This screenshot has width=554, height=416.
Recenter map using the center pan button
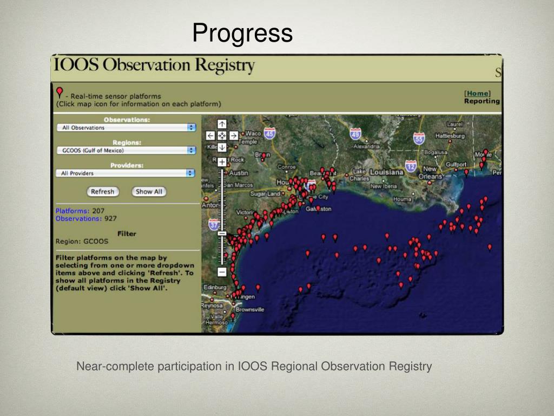tap(222, 135)
